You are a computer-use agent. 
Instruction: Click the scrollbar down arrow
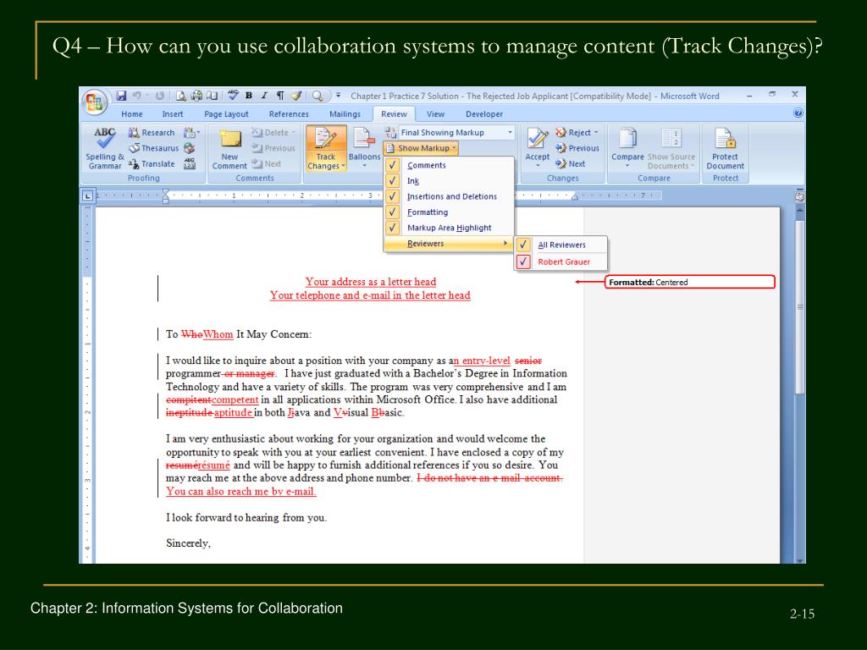coord(799,560)
